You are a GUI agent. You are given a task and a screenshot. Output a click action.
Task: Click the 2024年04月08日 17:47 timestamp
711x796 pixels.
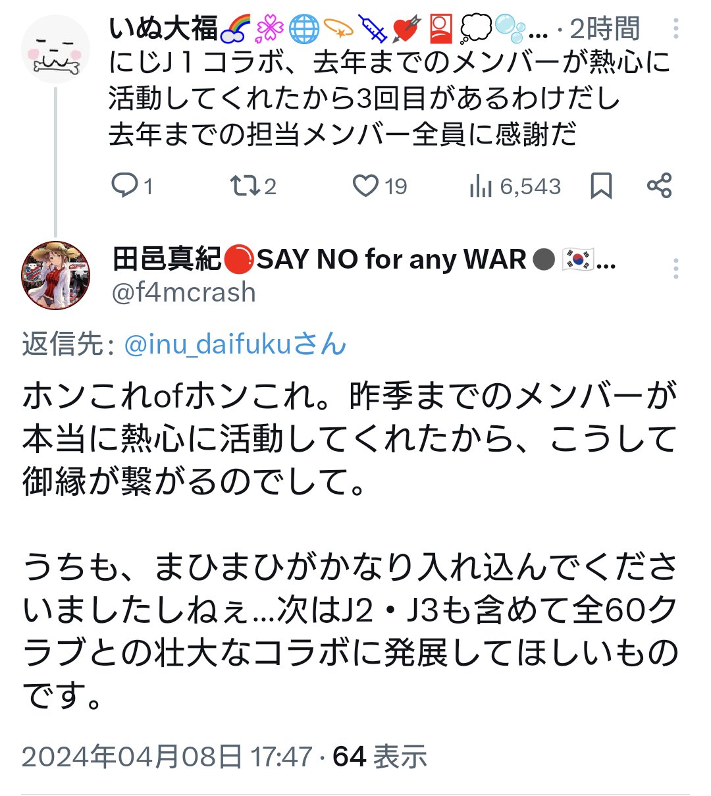(167, 756)
